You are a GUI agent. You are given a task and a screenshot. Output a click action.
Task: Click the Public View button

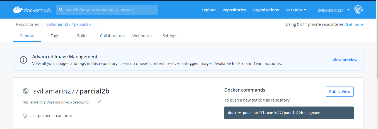tap(340, 92)
